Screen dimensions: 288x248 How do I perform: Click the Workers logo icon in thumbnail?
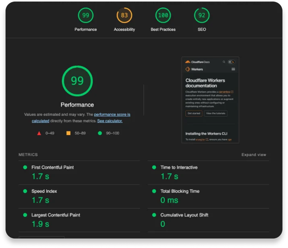point(188,69)
